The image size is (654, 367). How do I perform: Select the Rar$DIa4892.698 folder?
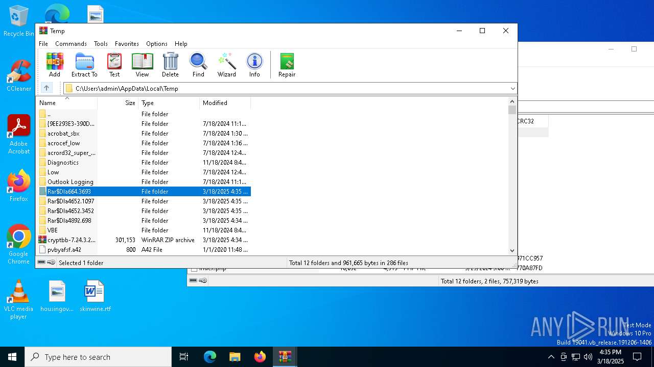(144, 221)
